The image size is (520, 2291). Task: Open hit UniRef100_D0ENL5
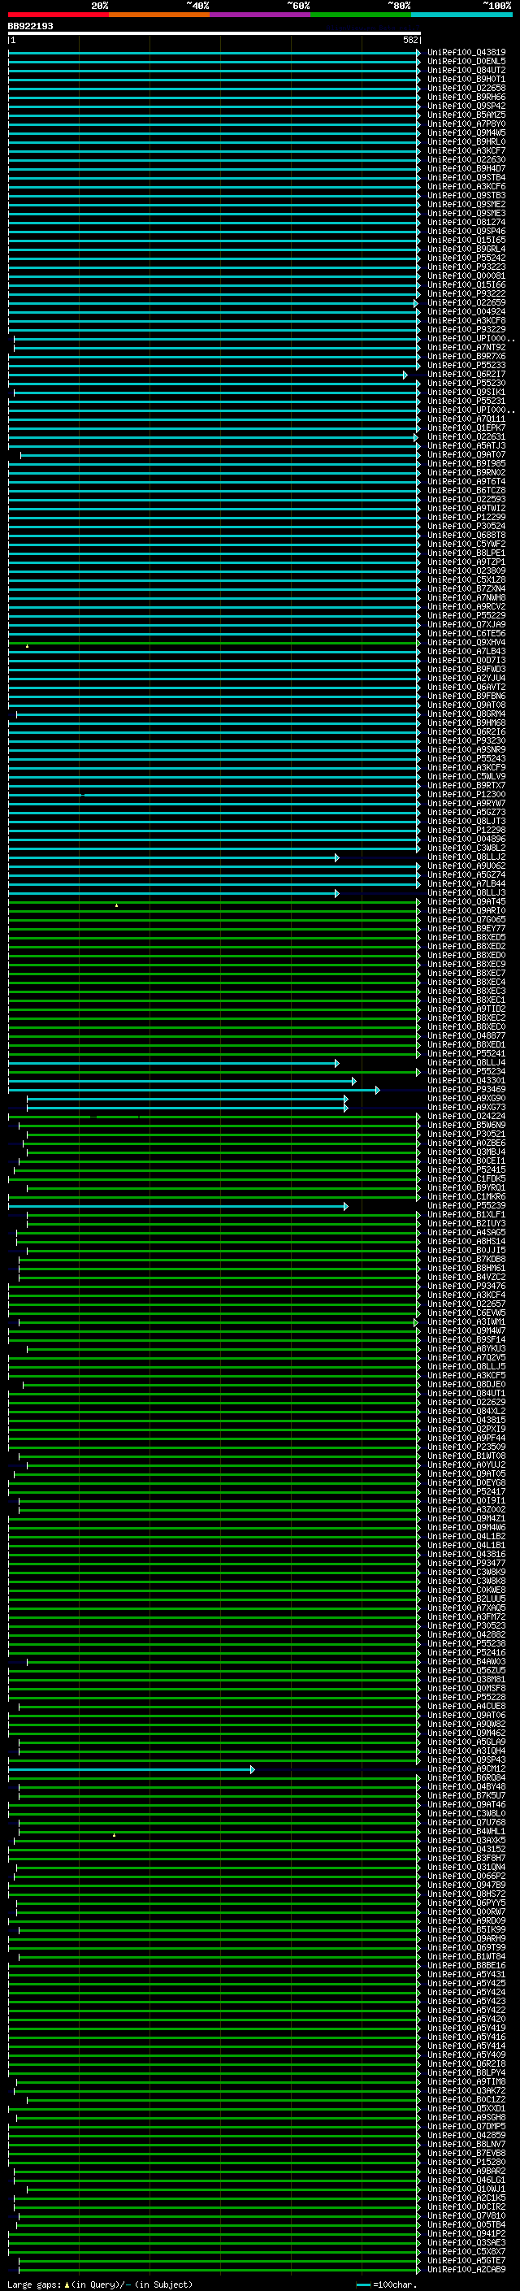pos(466,62)
